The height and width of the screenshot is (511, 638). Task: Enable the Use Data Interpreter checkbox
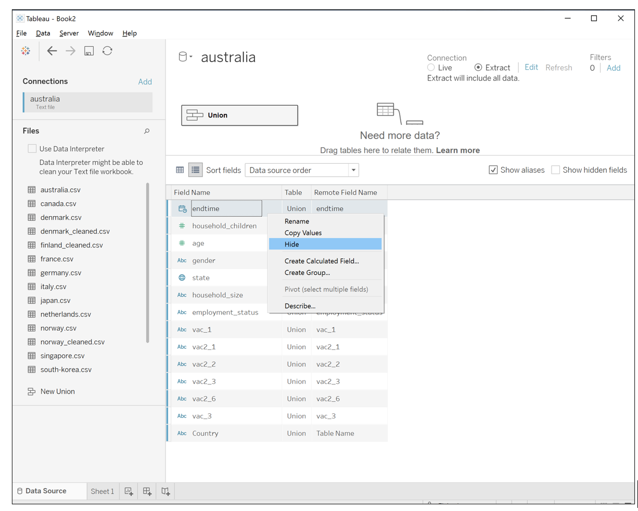[32, 149]
